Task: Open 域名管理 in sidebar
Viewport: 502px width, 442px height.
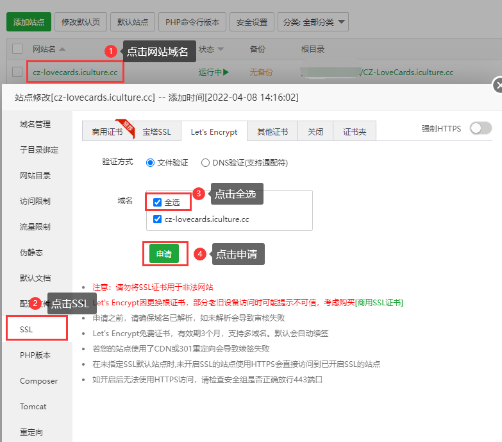Action: click(x=35, y=124)
